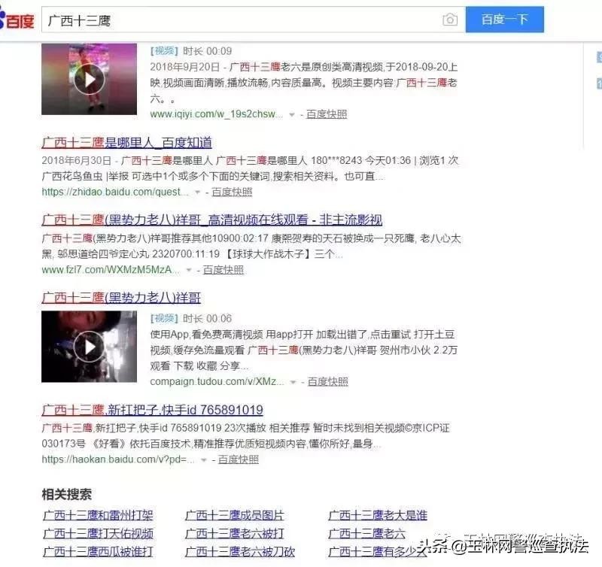Open 新扛把子 快手id 765891019 result
Screen dimensions: 602x567
click(153, 410)
